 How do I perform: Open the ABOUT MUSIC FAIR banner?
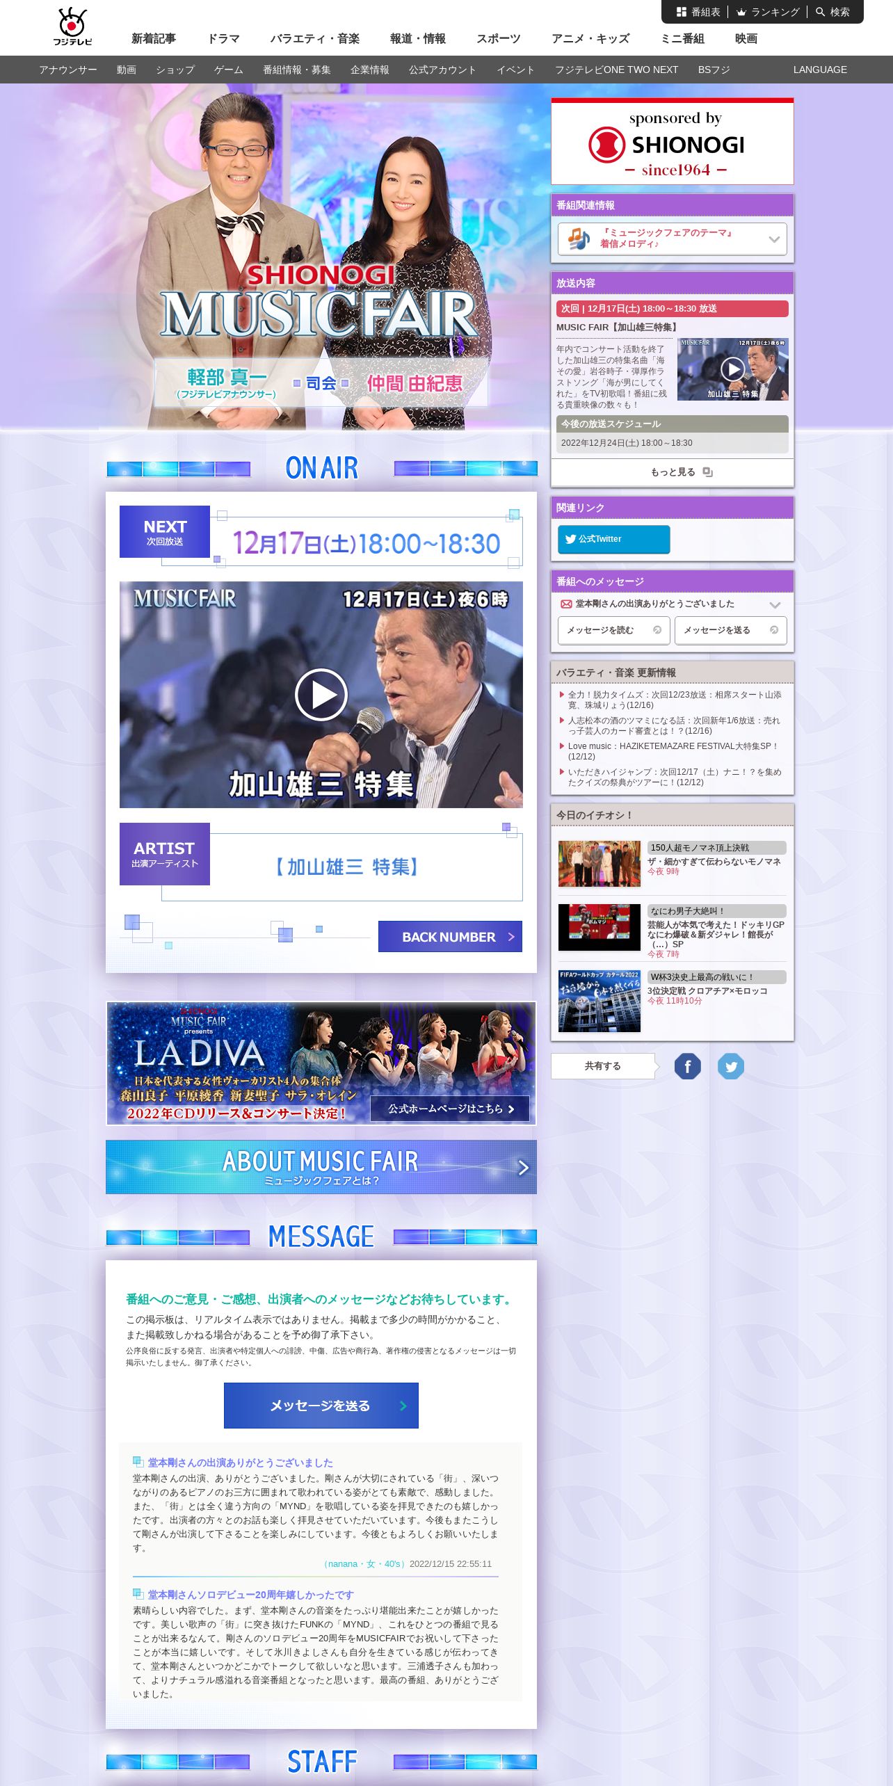click(x=321, y=1167)
